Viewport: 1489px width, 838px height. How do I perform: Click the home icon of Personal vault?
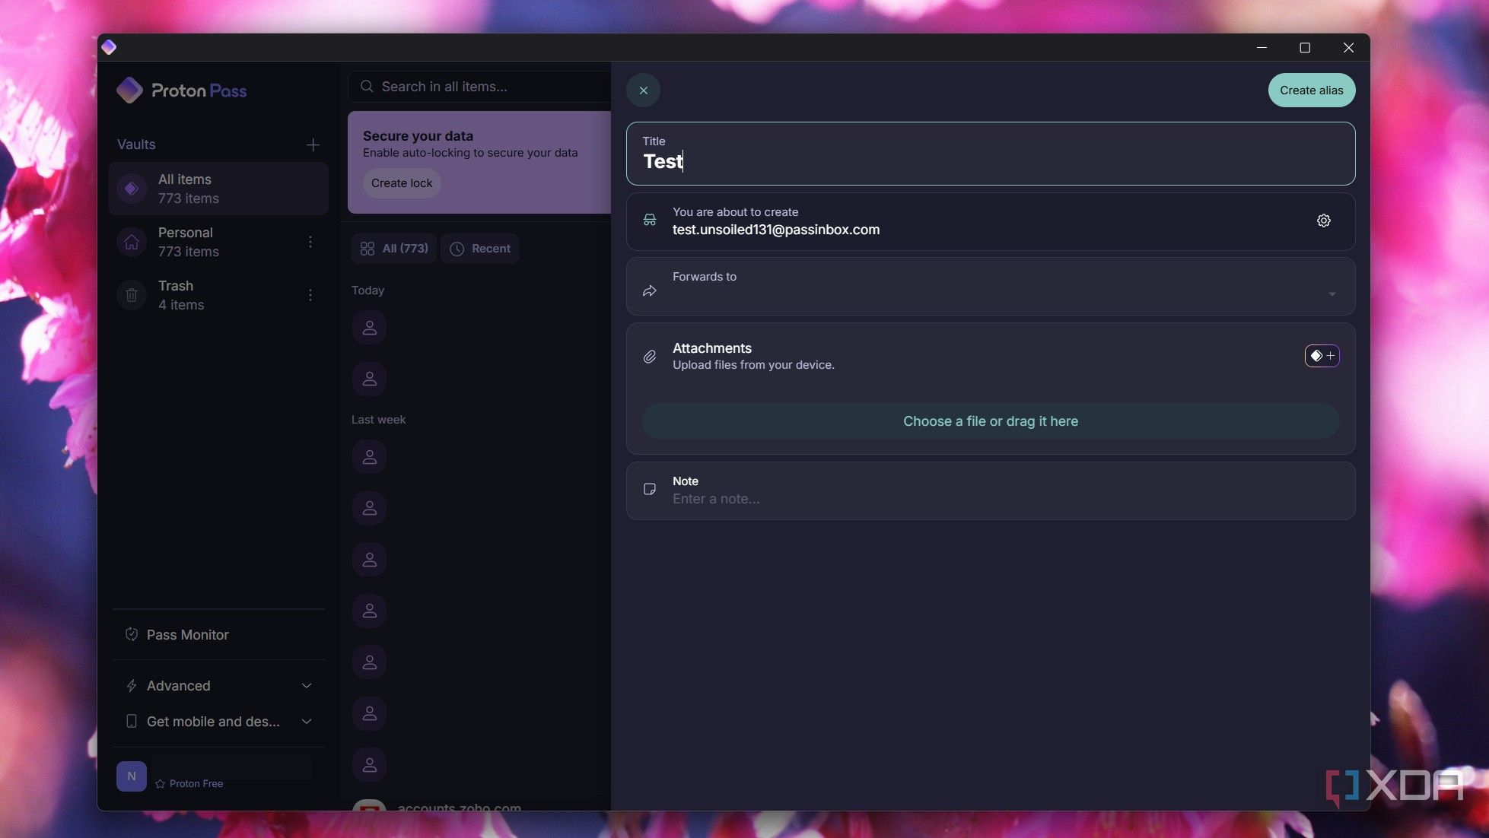(131, 242)
